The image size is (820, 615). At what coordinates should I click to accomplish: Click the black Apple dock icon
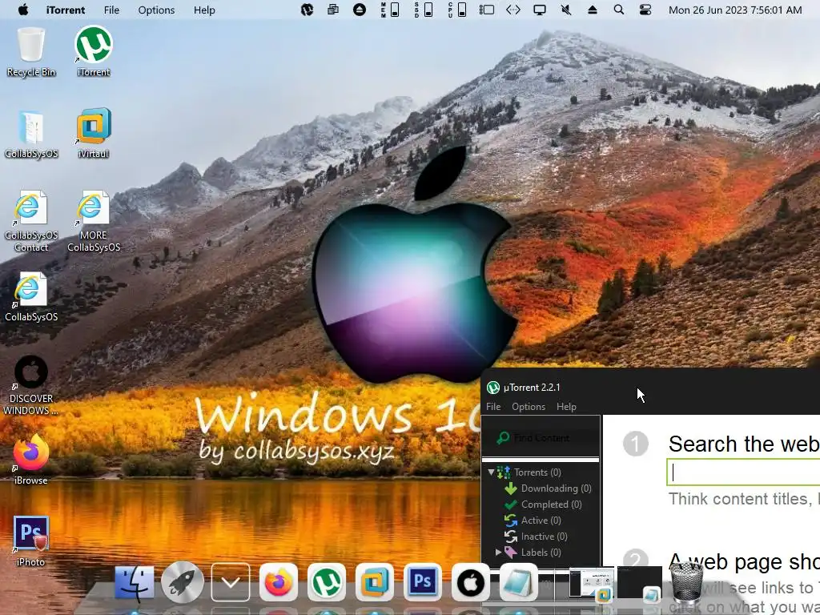click(x=471, y=582)
